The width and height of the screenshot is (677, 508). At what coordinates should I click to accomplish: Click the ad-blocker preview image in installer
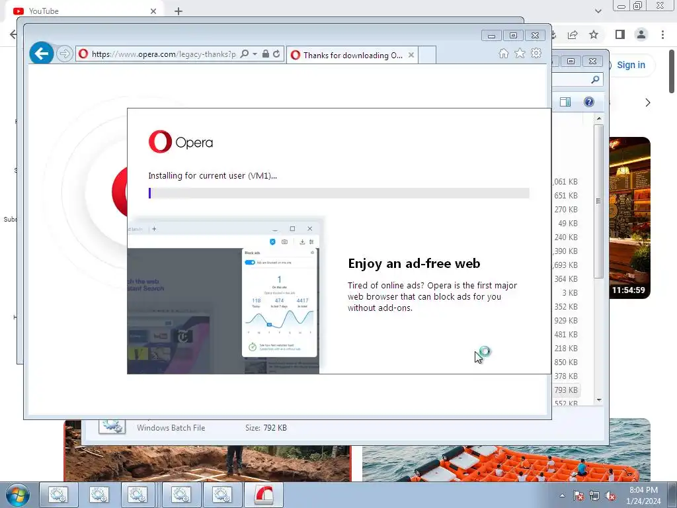(x=223, y=297)
